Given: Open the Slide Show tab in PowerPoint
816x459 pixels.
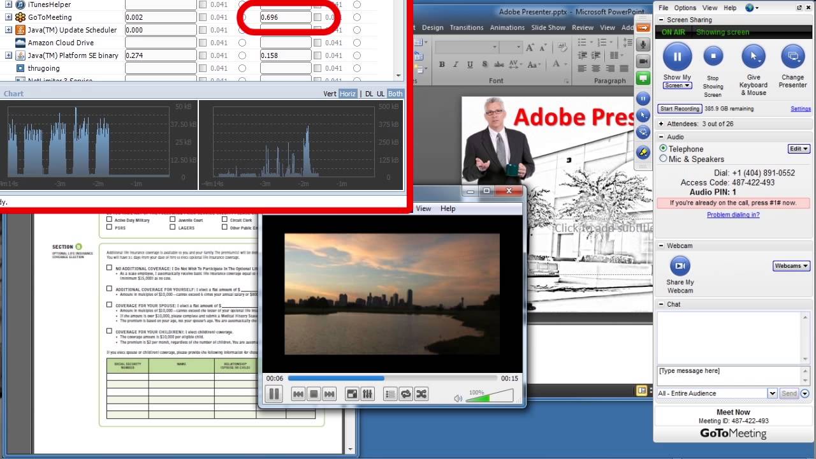Looking at the screenshot, I should coord(548,27).
